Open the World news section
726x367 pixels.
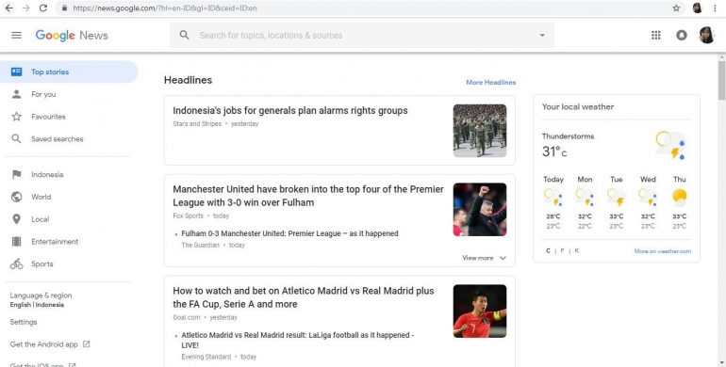point(41,197)
